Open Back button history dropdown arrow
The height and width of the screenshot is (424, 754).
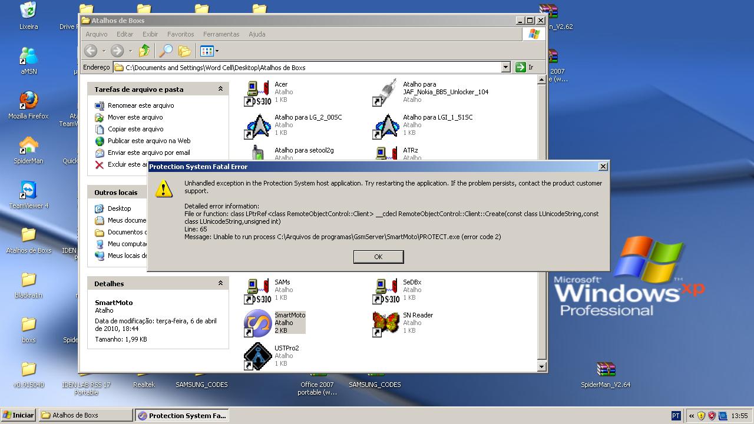[104, 51]
